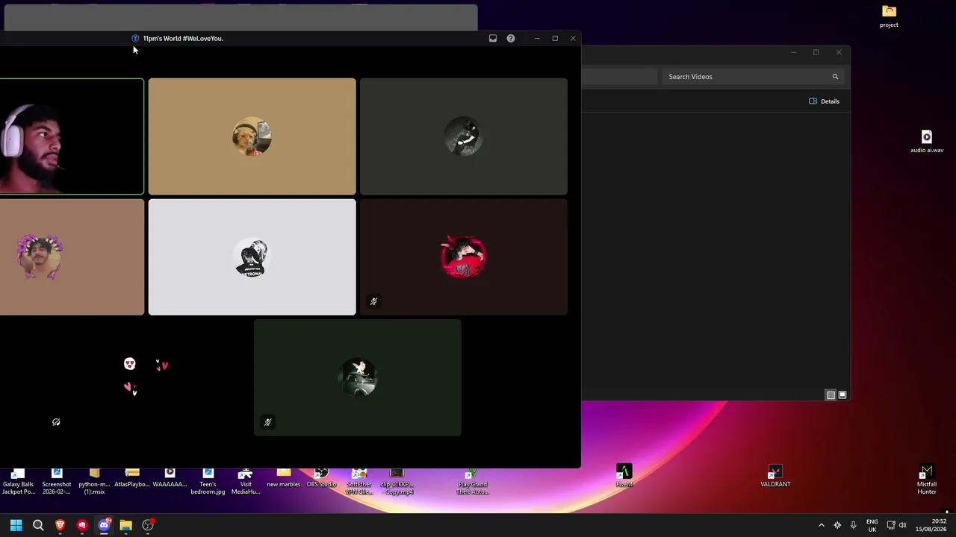Open the clock and date 20:52 flyout

coord(931,525)
